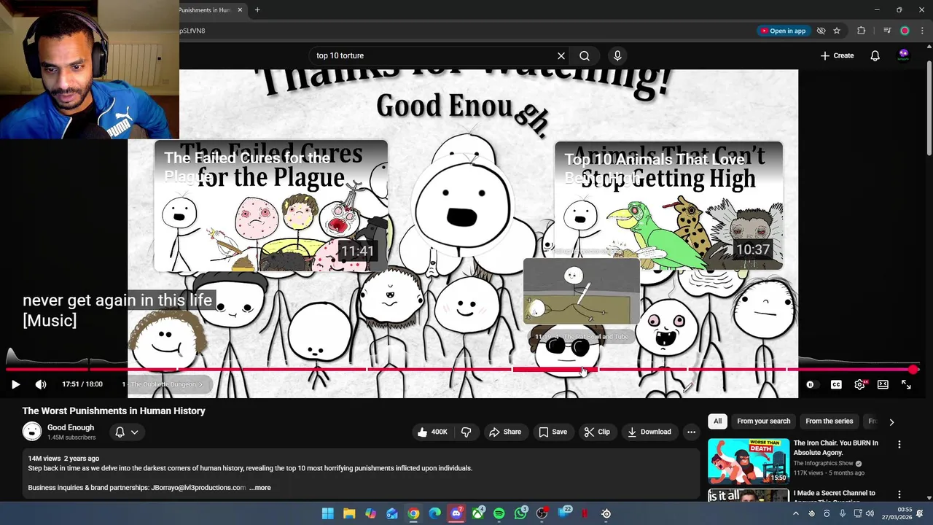
Task: Show next filter chips arrow
Action: click(x=891, y=421)
